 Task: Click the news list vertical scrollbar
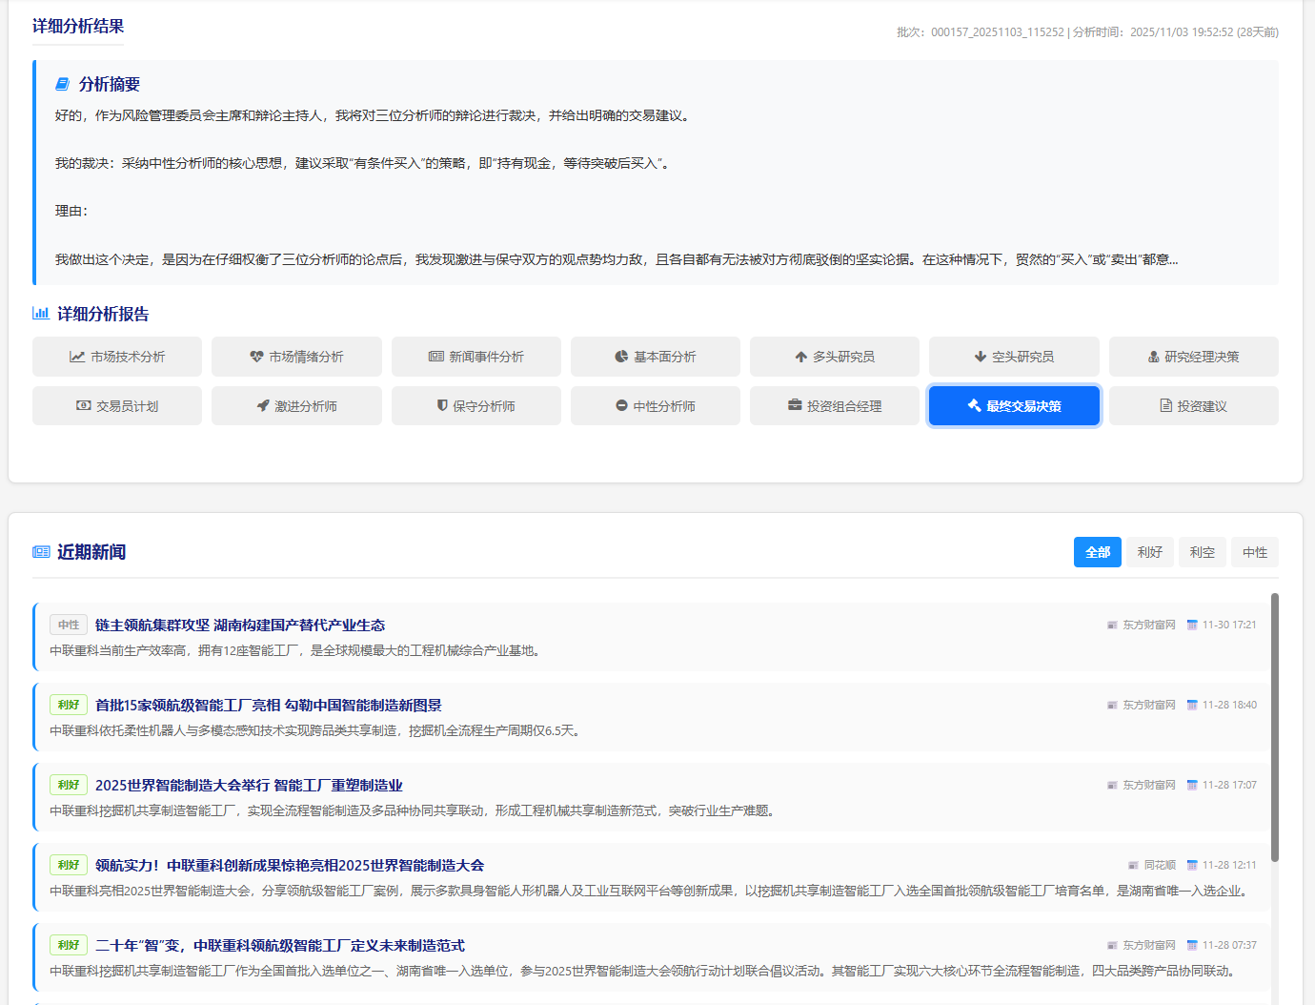(x=1274, y=727)
